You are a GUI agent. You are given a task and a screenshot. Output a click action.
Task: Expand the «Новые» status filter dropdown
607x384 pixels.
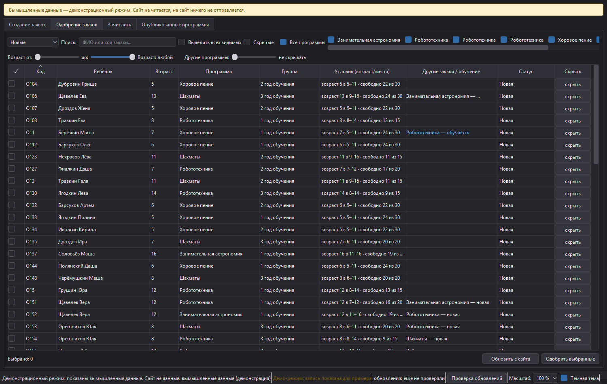pos(33,42)
